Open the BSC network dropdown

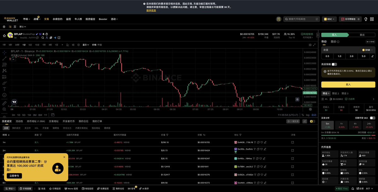(329, 19)
